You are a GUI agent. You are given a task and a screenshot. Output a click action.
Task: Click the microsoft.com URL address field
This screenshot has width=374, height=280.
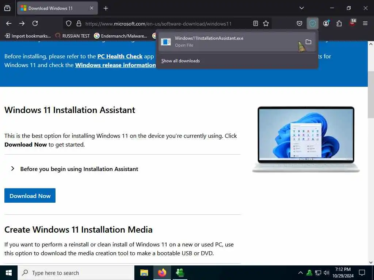point(159,24)
